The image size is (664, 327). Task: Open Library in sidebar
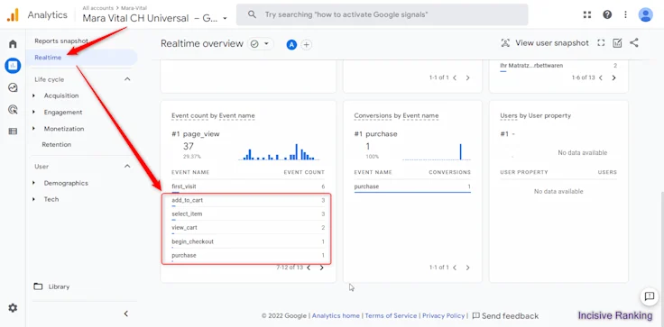point(59,286)
